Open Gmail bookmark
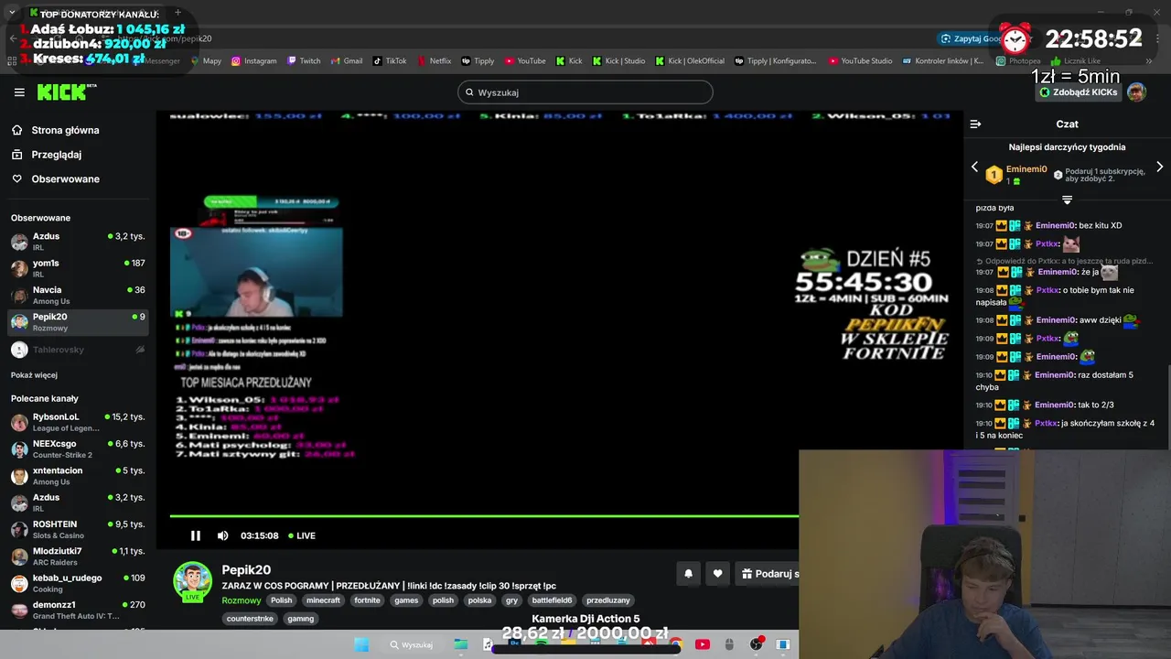 click(x=347, y=61)
